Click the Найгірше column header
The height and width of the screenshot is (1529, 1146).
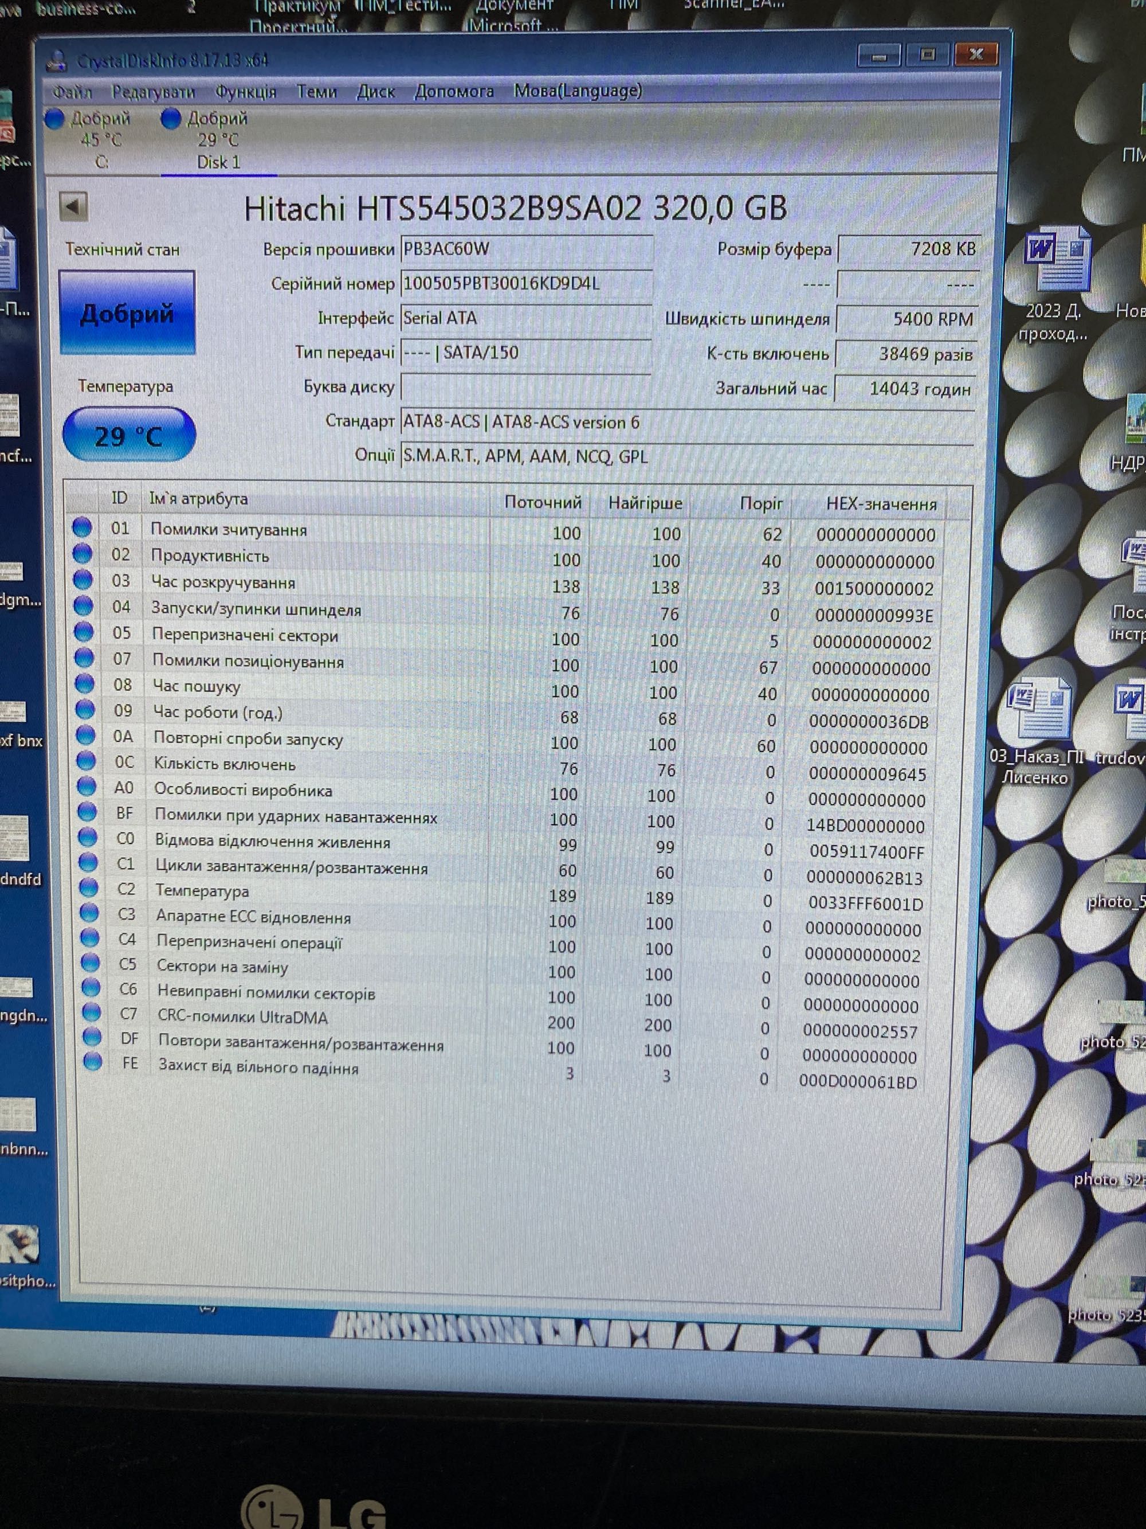click(645, 503)
